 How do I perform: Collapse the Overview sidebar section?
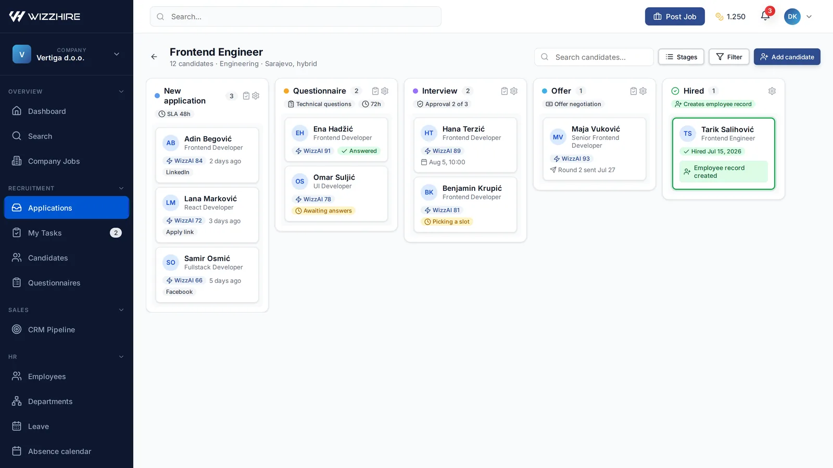(121, 92)
